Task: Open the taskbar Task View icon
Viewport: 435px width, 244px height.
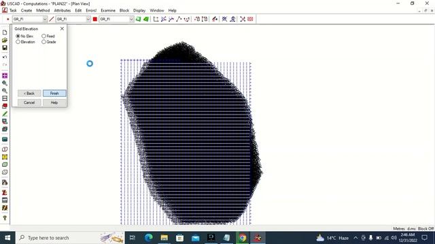Action: coord(133,238)
